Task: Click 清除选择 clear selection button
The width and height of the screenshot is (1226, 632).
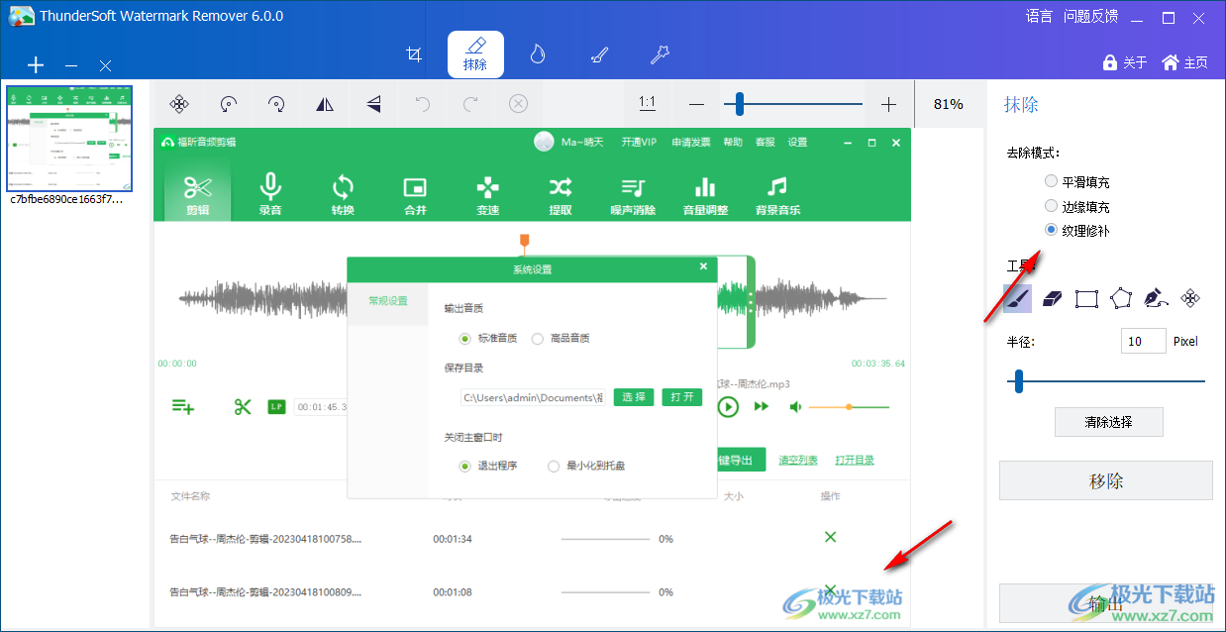Action: pyautogui.click(x=1108, y=422)
